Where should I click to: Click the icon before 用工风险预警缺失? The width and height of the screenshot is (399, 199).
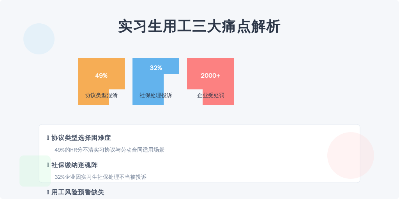(x=48, y=192)
